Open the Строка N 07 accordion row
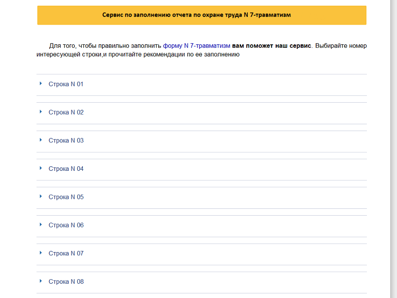The height and width of the screenshot is (298, 397). tap(66, 254)
